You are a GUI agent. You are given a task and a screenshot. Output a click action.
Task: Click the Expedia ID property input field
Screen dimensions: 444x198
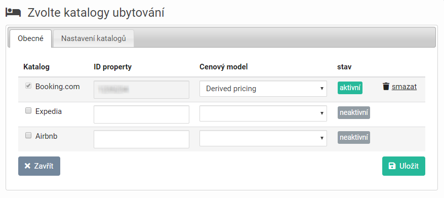[141, 114]
